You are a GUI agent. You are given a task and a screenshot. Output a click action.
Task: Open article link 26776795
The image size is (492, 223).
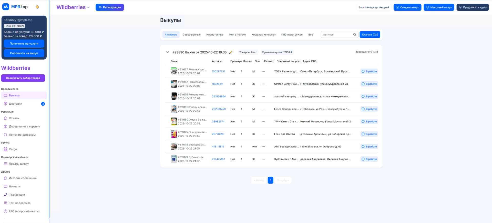tap(218, 134)
